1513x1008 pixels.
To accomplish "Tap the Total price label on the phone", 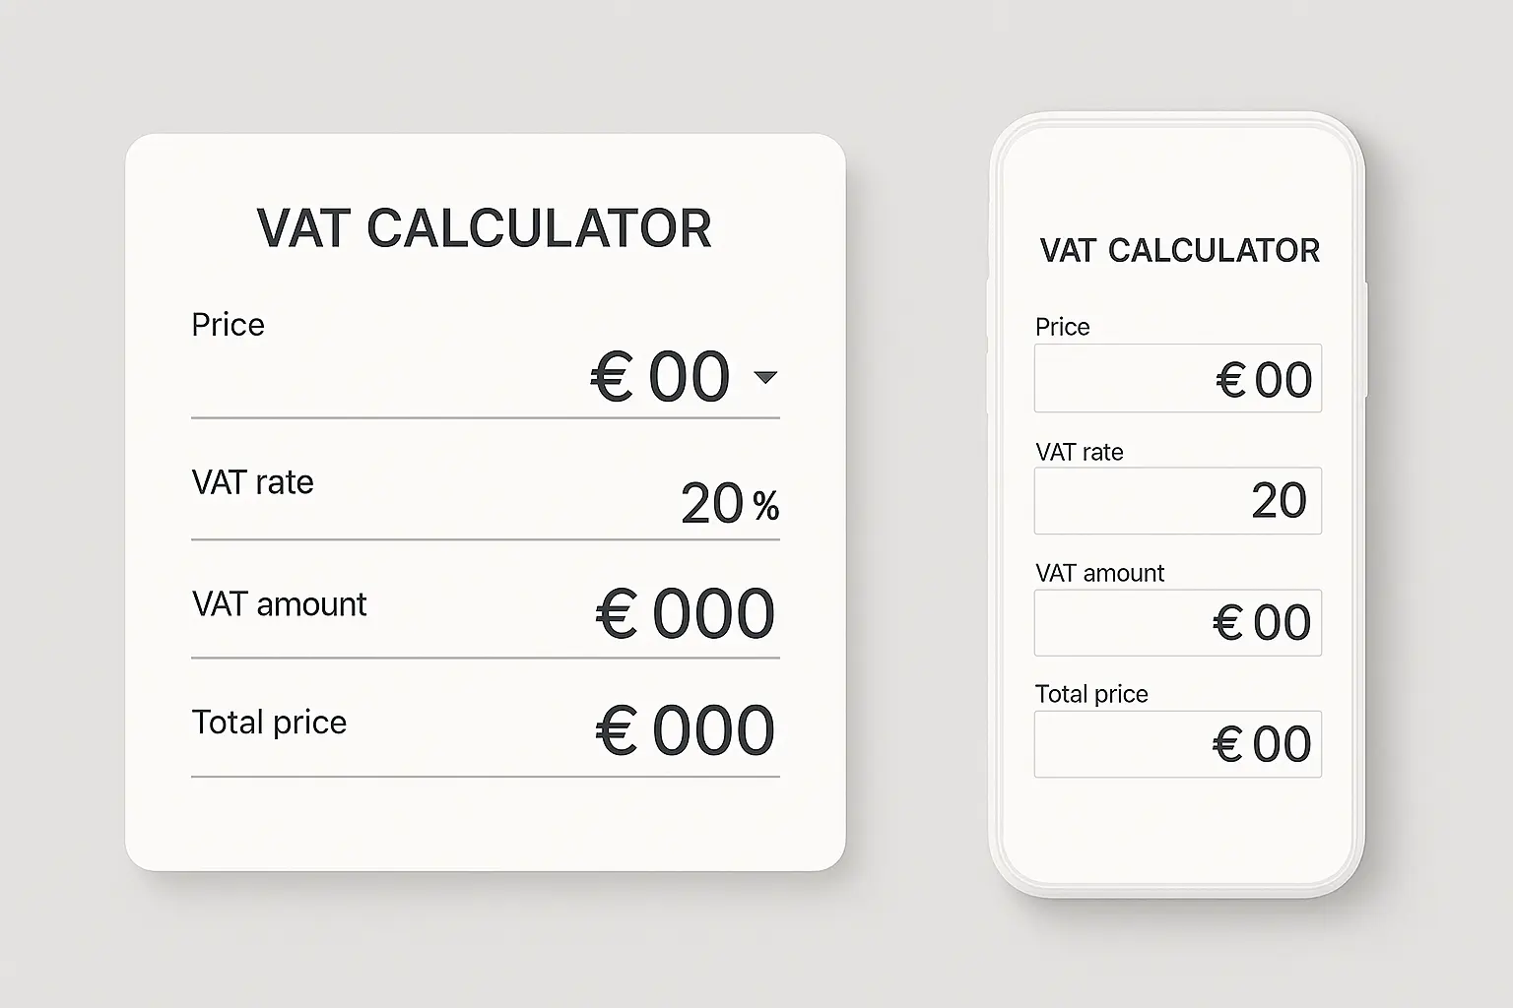I will click(1091, 694).
